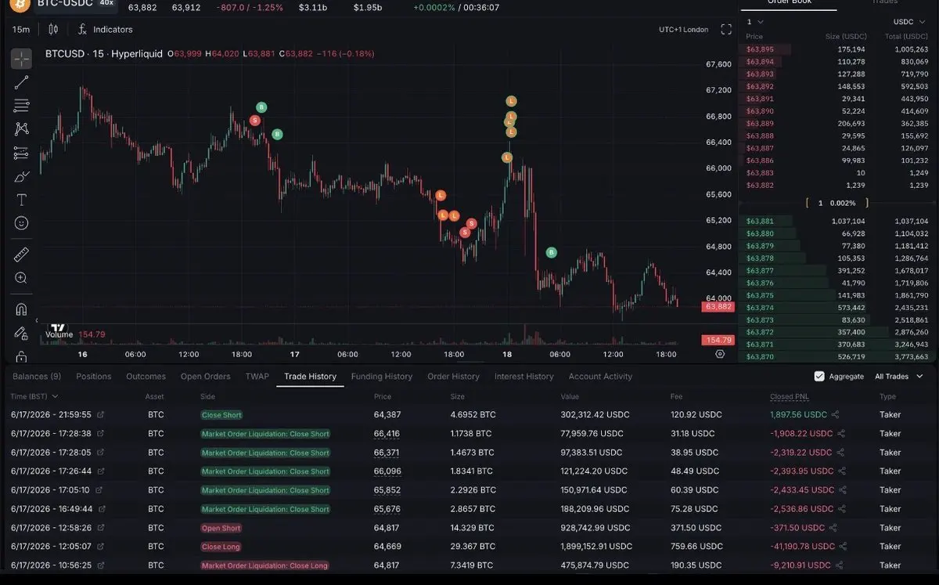Open explorer link for 12:05:07 trade

pos(100,547)
